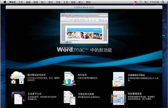Click the text starting 几乎可以从任何地方发布
The image size is (168, 108).
coord(43,79)
